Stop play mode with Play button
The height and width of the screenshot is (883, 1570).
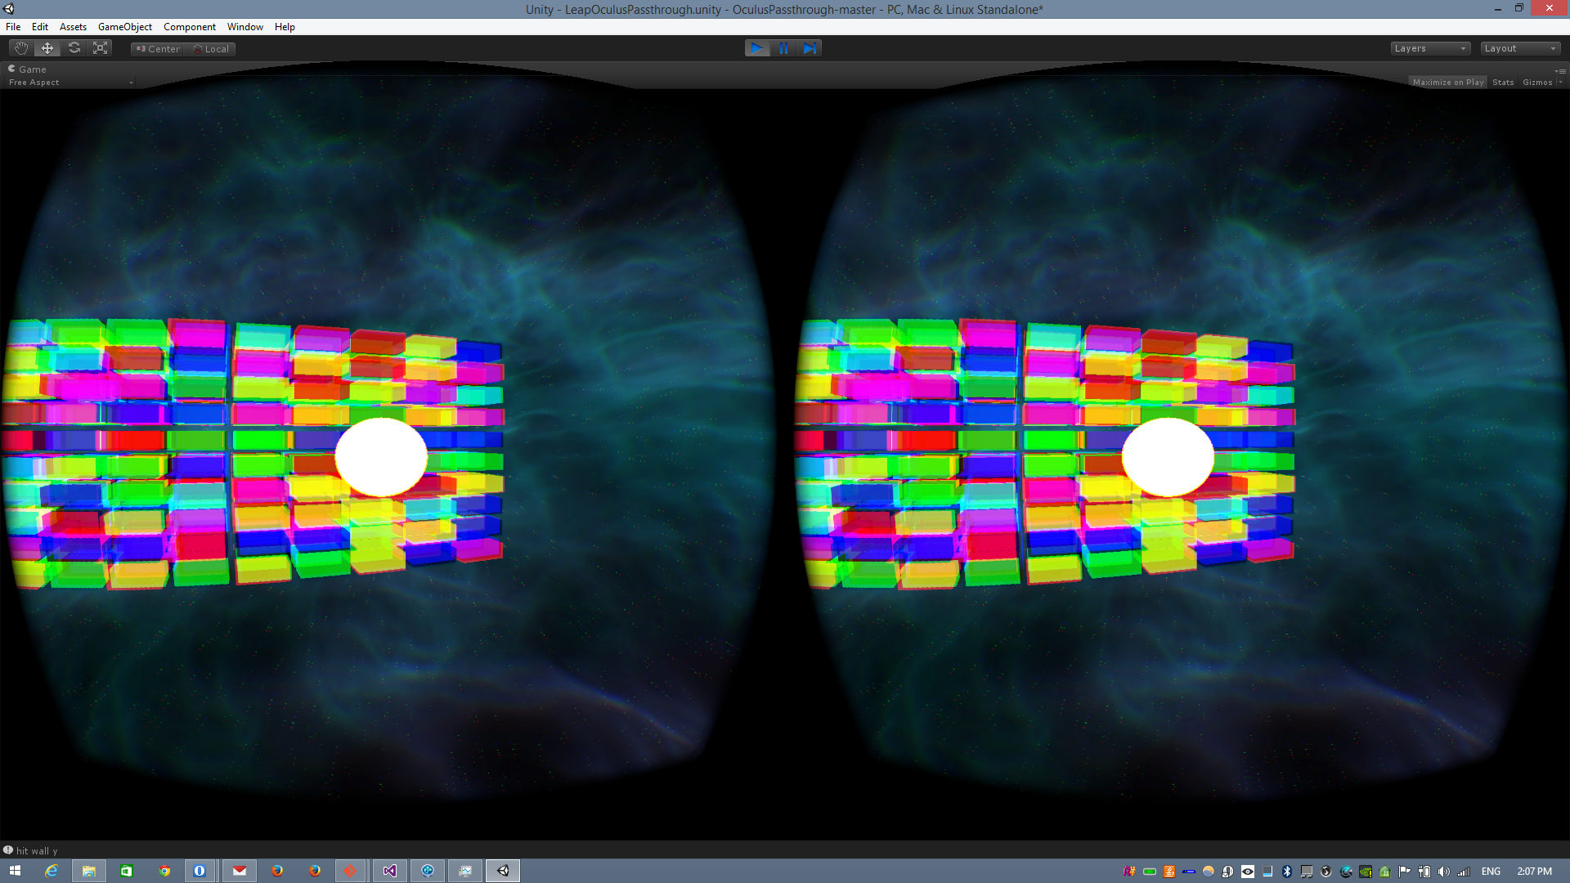tap(757, 48)
